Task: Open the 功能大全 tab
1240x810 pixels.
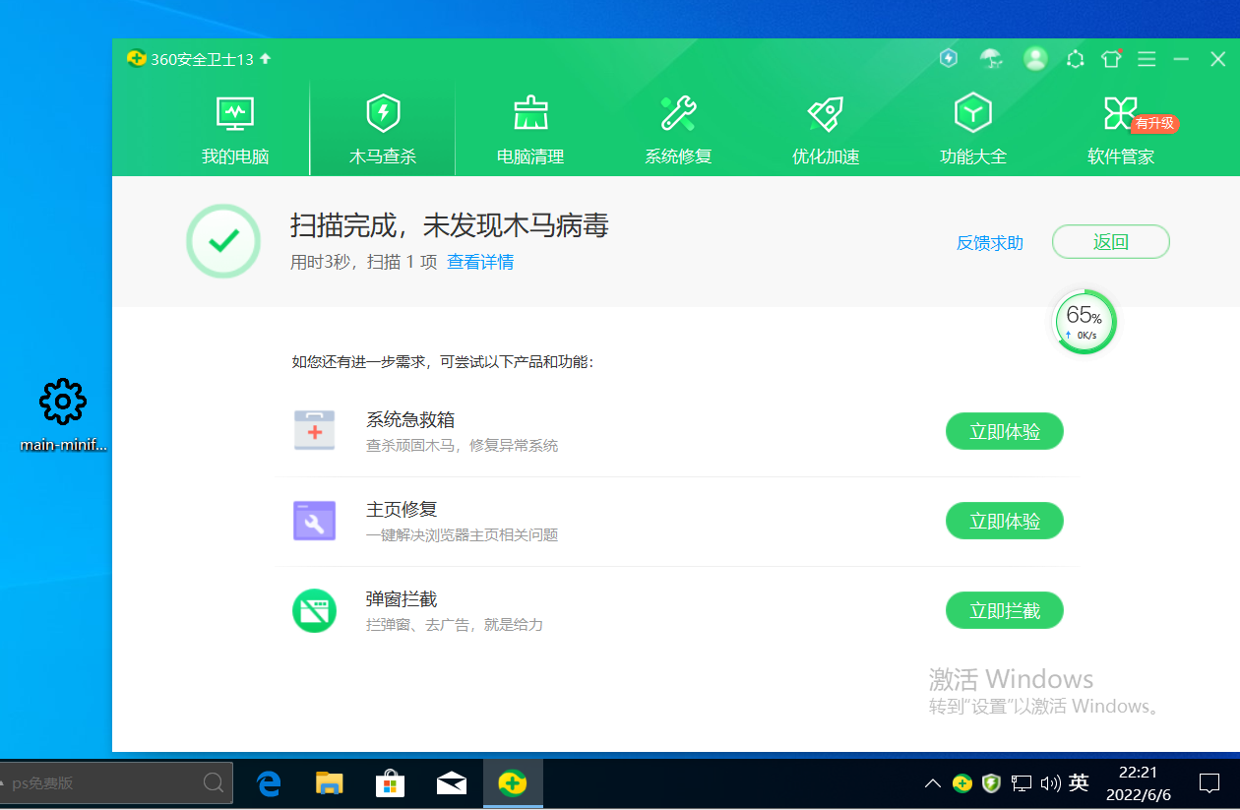Action: pos(973,129)
